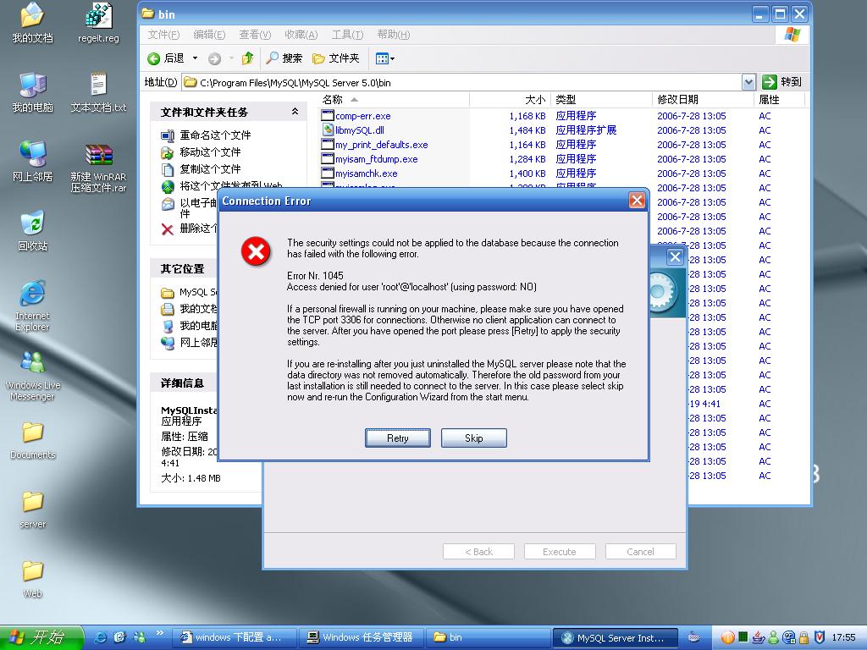Open Network Neighborhood desktop icon
Image resolution: width=867 pixels, height=650 pixels.
click(x=33, y=162)
